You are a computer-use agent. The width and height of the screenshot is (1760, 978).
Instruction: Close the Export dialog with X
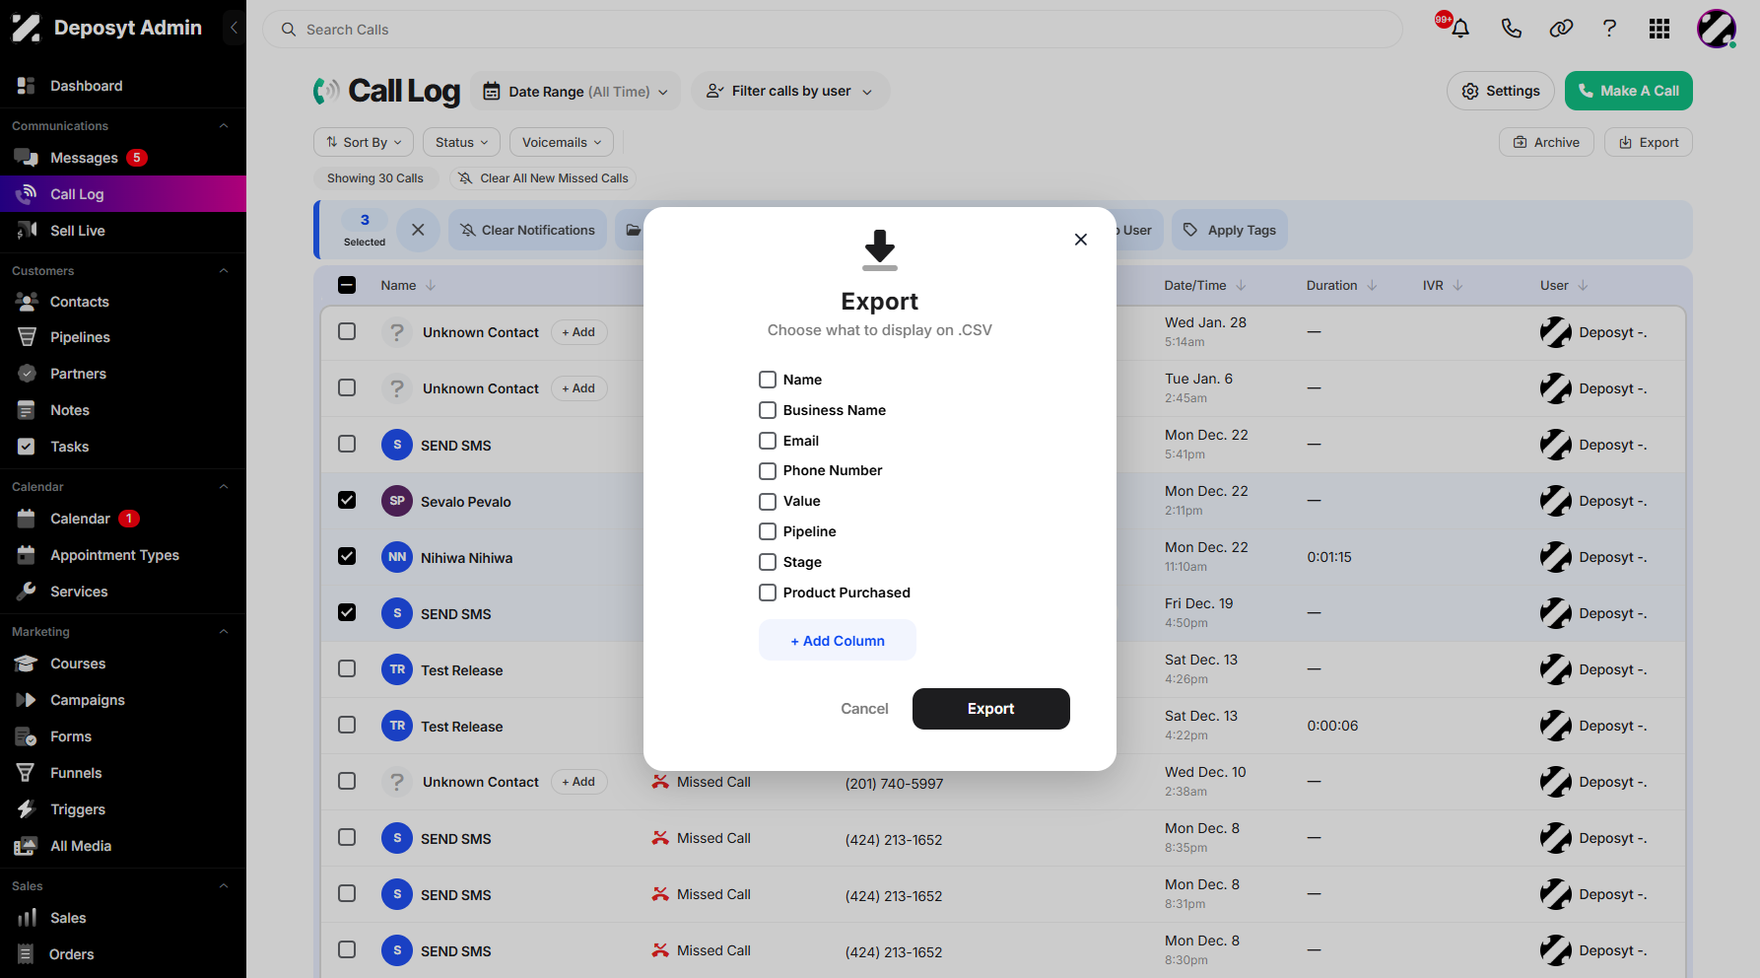pos(1081,240)
